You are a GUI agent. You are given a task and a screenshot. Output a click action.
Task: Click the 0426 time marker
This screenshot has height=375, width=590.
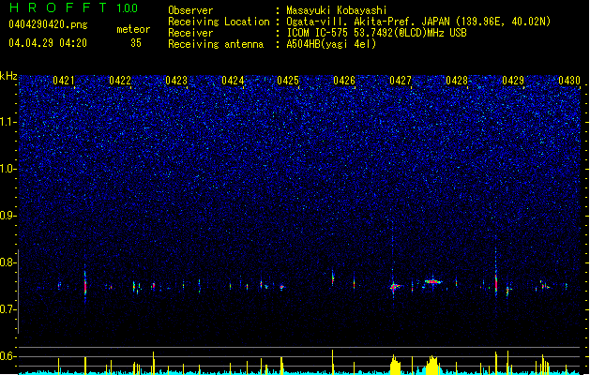tap(344, 81)
